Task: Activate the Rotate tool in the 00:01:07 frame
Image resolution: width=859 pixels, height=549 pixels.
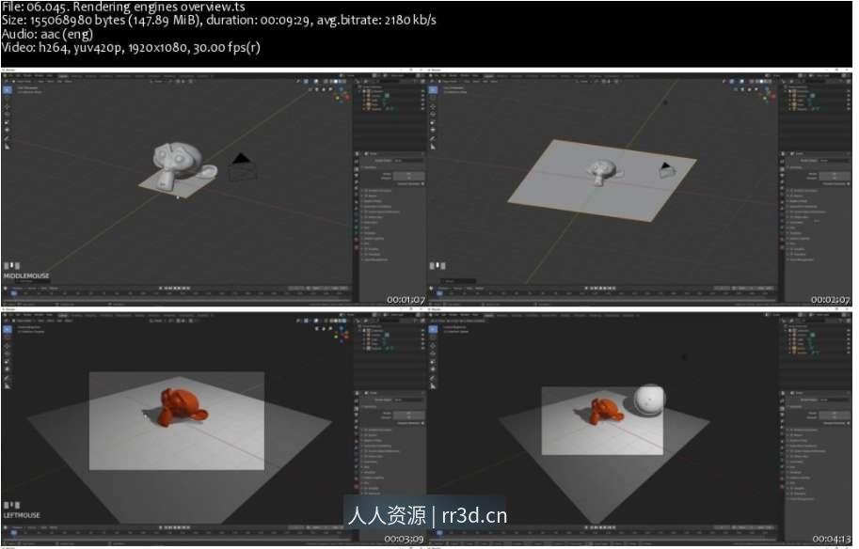Action: (8, 115)
